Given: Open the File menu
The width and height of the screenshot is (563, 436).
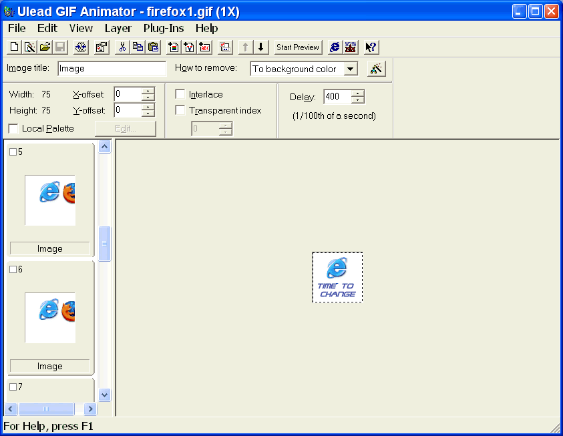Looking at the screenshot, I should pyautogui.click(x=17, y=28).
